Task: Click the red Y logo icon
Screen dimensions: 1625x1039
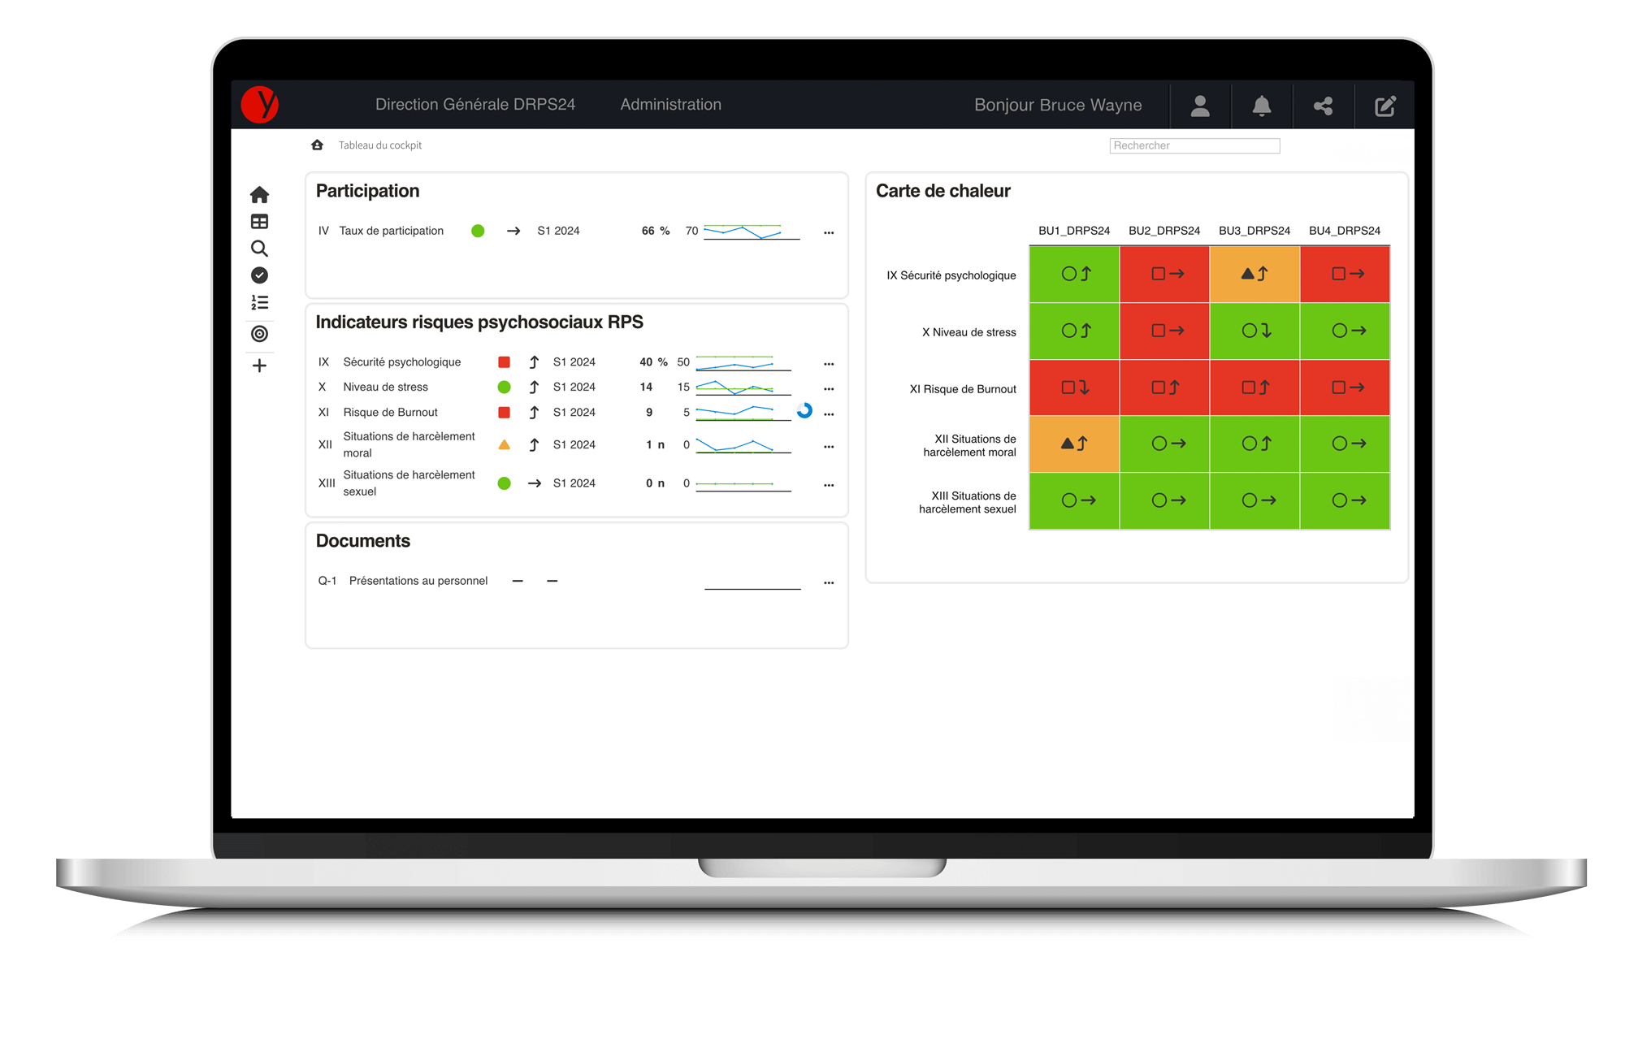Action: [x=260, y=104]
